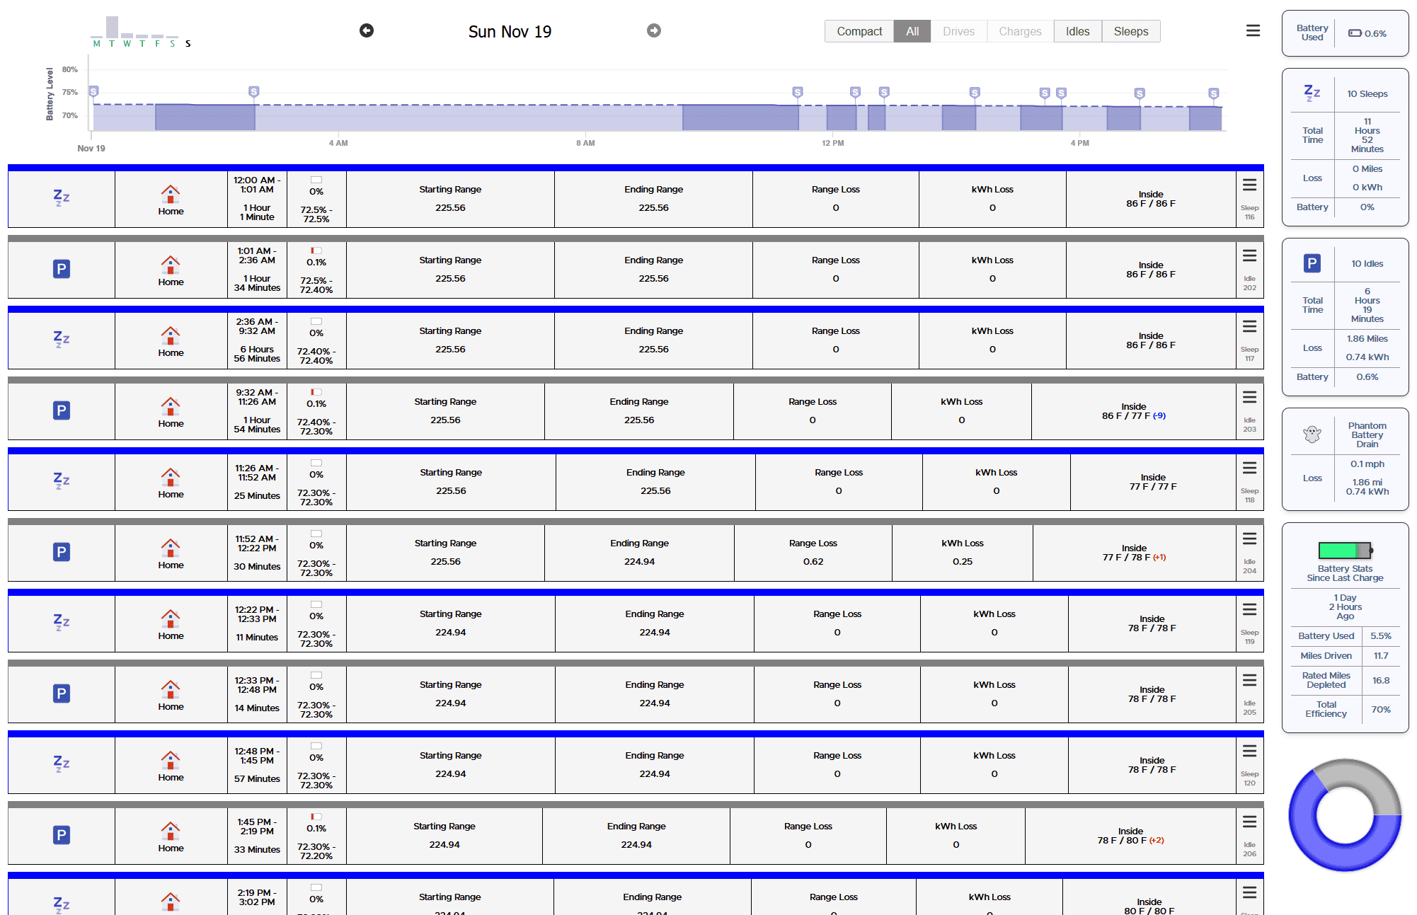Switch to Compact view
This screenshot has width=1417, height=915.
click(x=859, y=31)
